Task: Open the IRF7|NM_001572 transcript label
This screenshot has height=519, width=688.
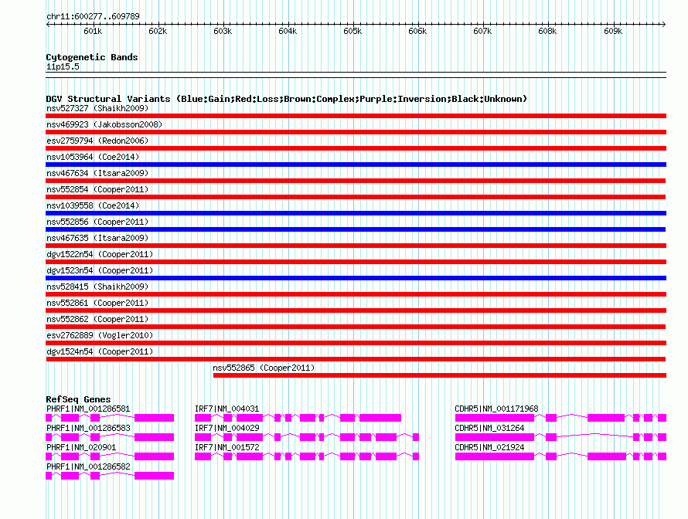Action: click(226, 447)
